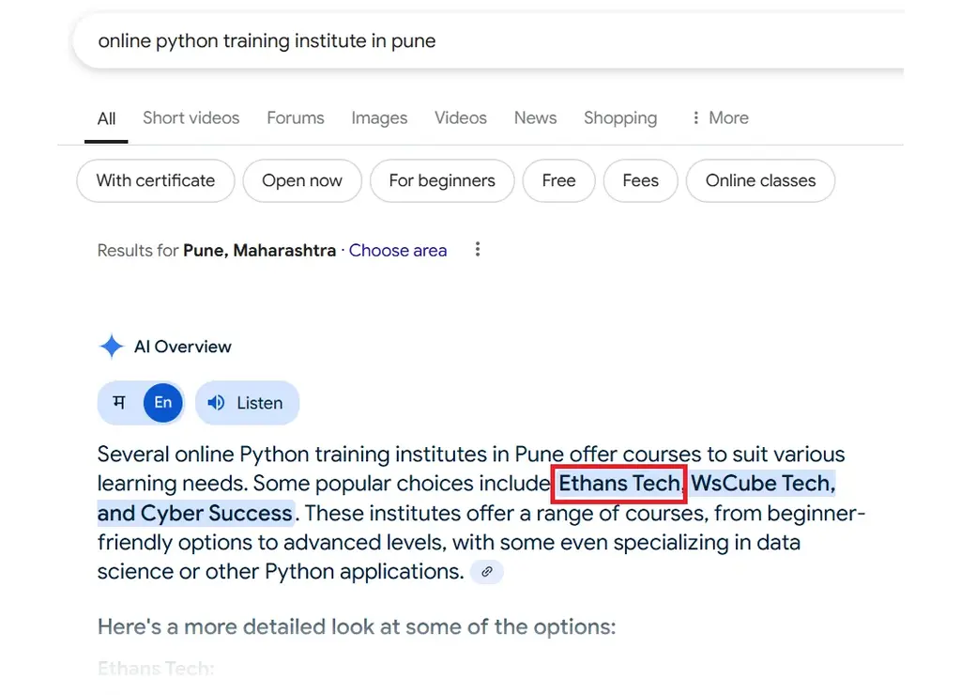Click the Online classes filter chip

[x=760, y=181]
